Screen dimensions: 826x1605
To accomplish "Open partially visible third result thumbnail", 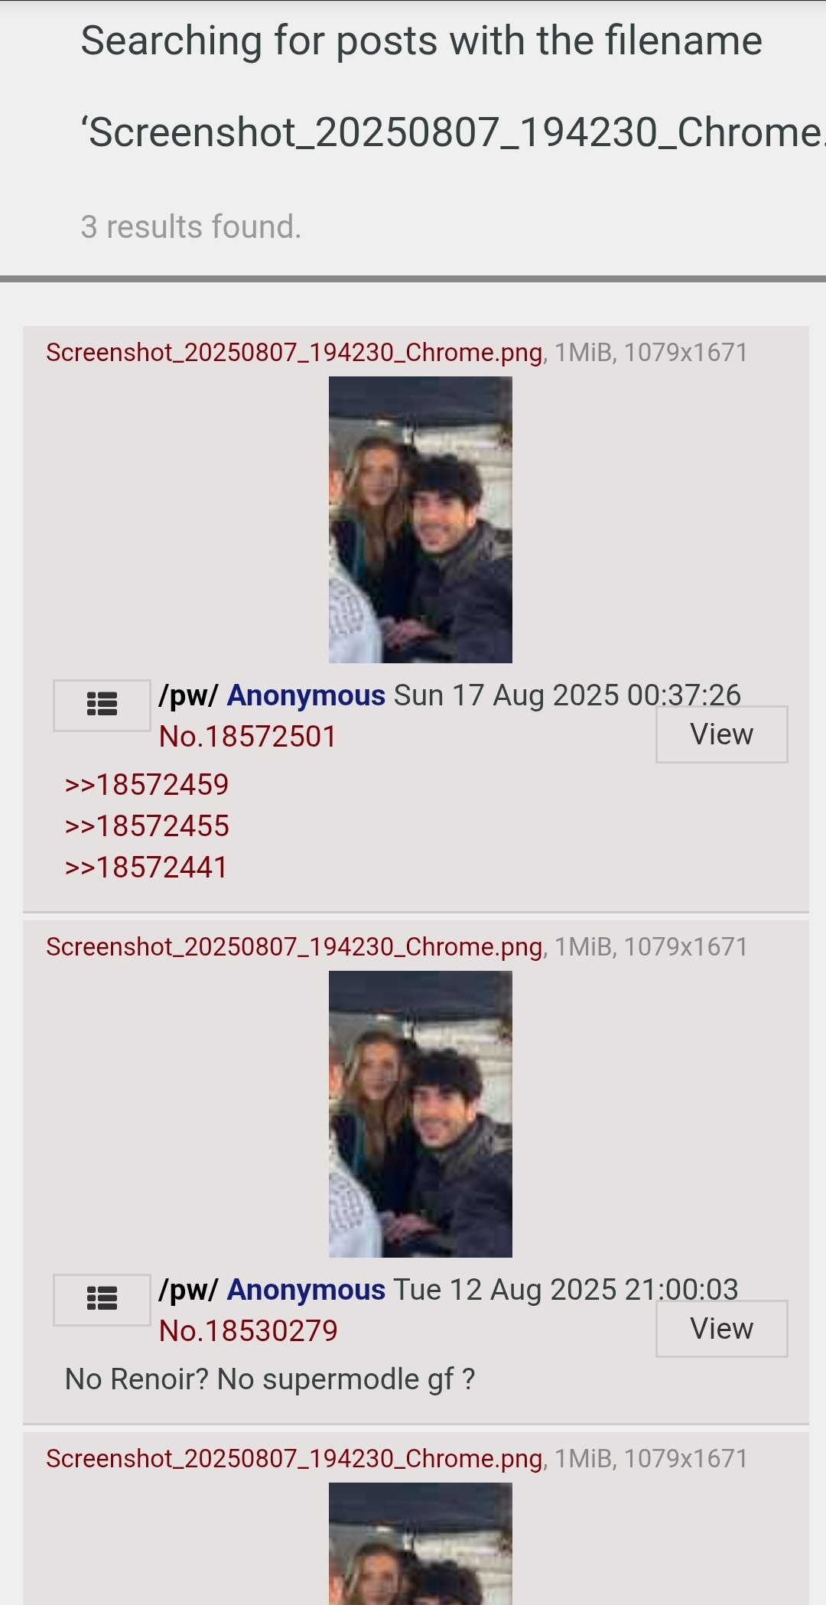I will click(421, 1544).
